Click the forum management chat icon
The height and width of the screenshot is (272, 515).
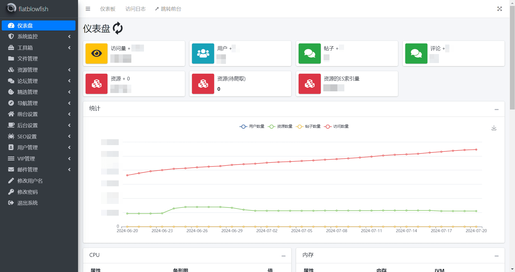click(x=11, y=81)
